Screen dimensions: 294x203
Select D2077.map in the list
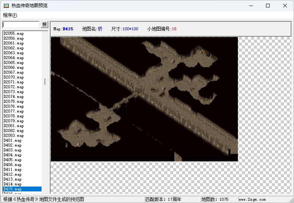click(22, 111)
